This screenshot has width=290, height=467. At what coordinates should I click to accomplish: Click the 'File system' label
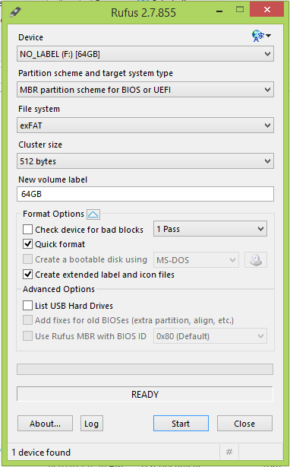[x=39, y=109]
